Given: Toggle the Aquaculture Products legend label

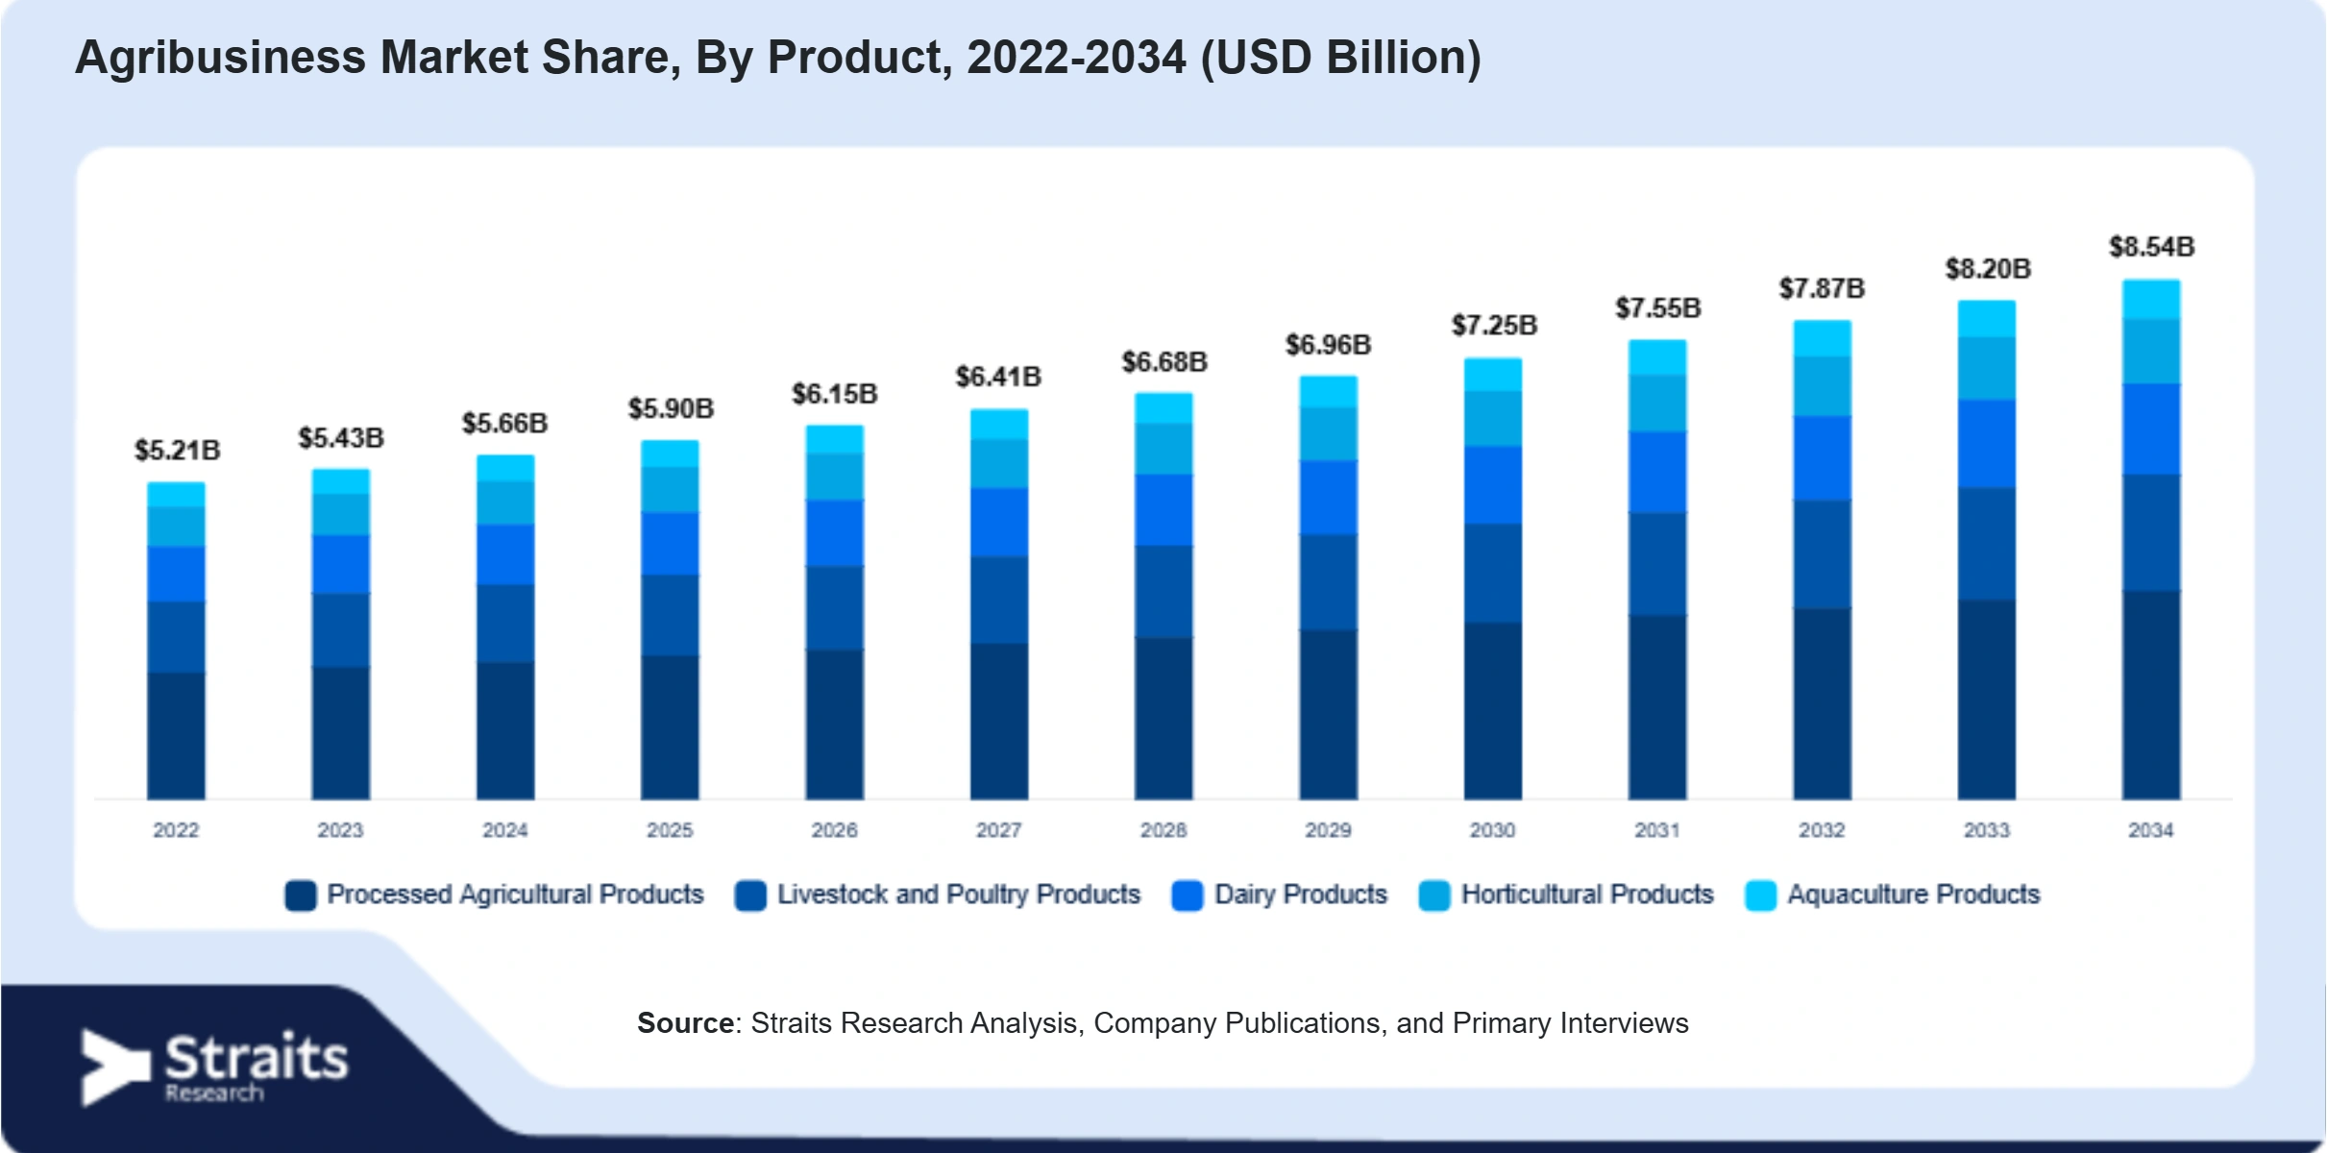Looking at the screenshot, I should [1913, 895].
